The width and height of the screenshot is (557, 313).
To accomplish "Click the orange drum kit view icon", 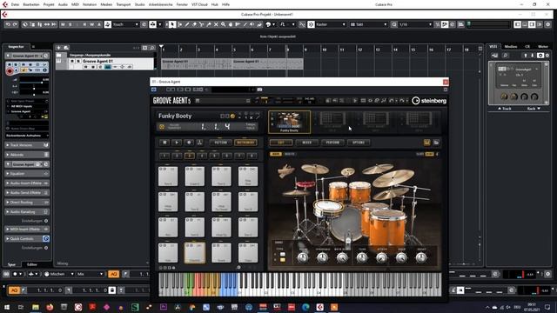I will (427, 143).
